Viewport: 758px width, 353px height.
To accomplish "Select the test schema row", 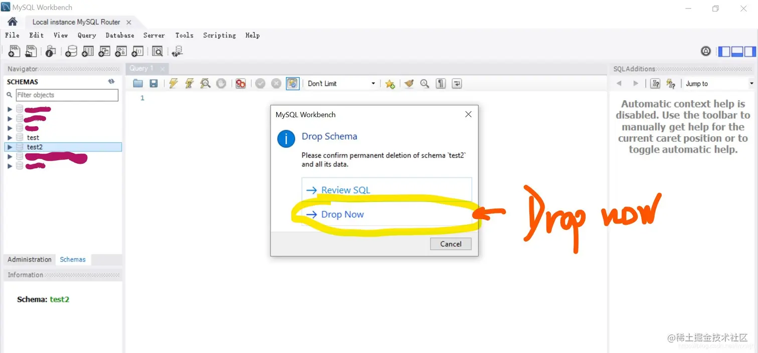I will (63, 138).
